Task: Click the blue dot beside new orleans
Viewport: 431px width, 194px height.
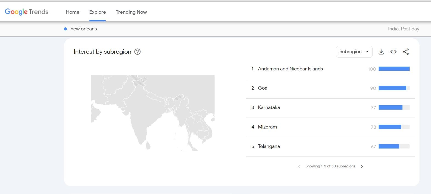Action: pyautogui.click(x=65, y=29)
